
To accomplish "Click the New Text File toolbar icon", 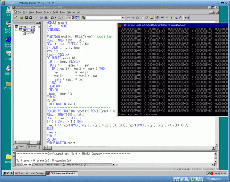I will point(16,18).
